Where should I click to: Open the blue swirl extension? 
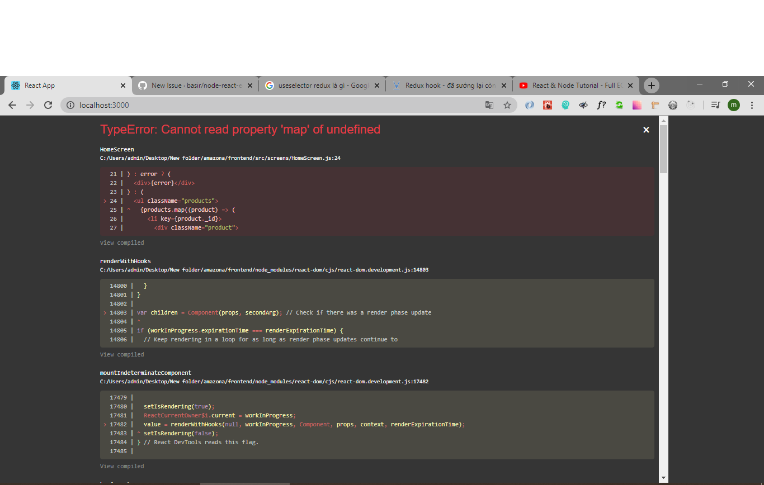[529, 105]
